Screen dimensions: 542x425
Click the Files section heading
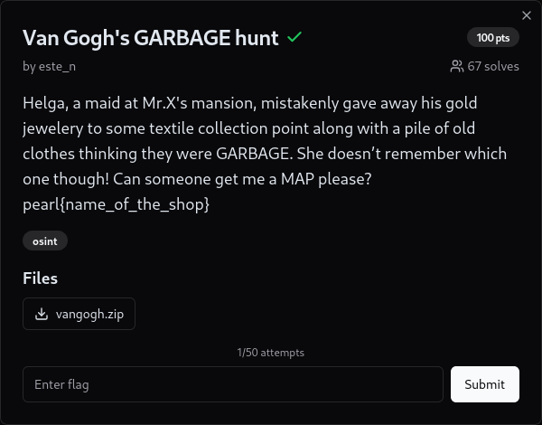(x=40, y=279)
